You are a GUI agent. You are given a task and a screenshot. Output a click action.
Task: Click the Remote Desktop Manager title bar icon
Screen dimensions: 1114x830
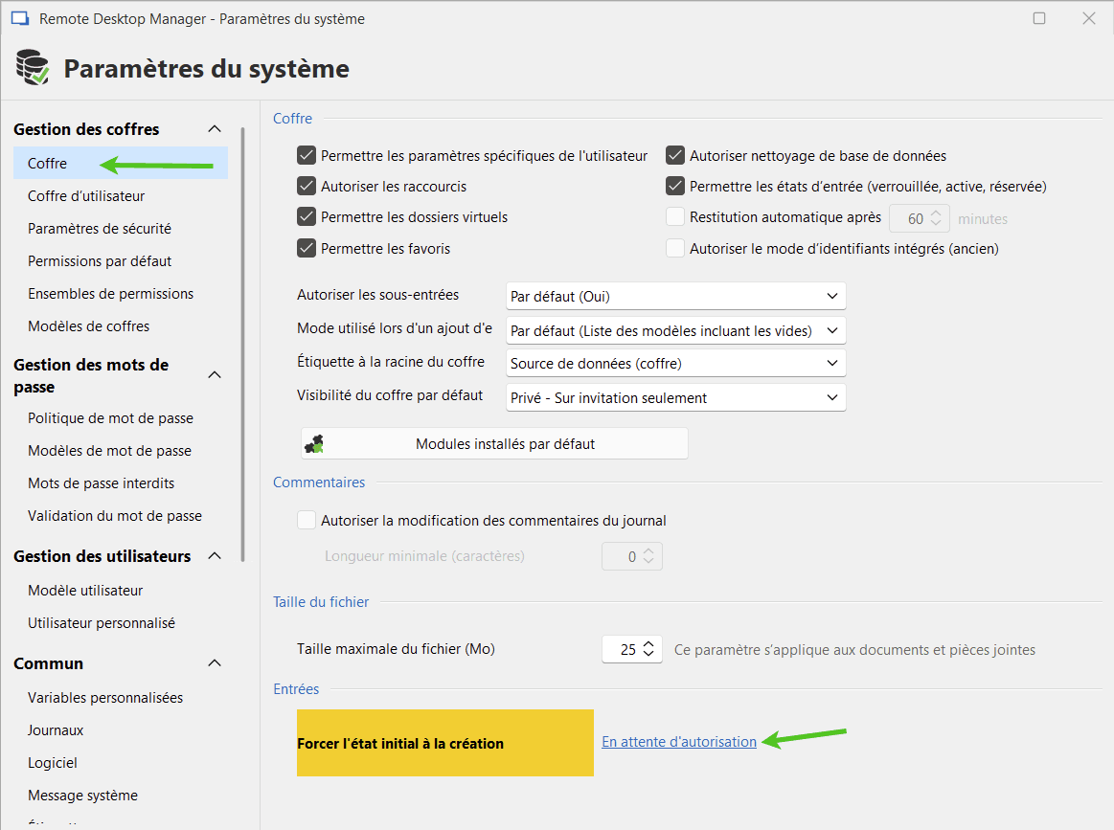click(19, 19)
